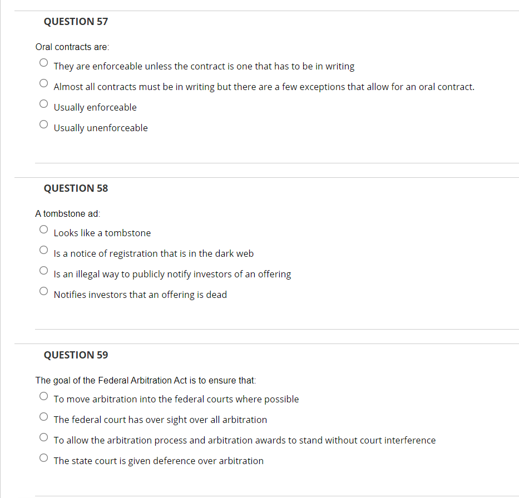This screenshot has height=498, width=519.
Task: Select "Usually enforceable" for Question 57
Action: pos(43,103)
